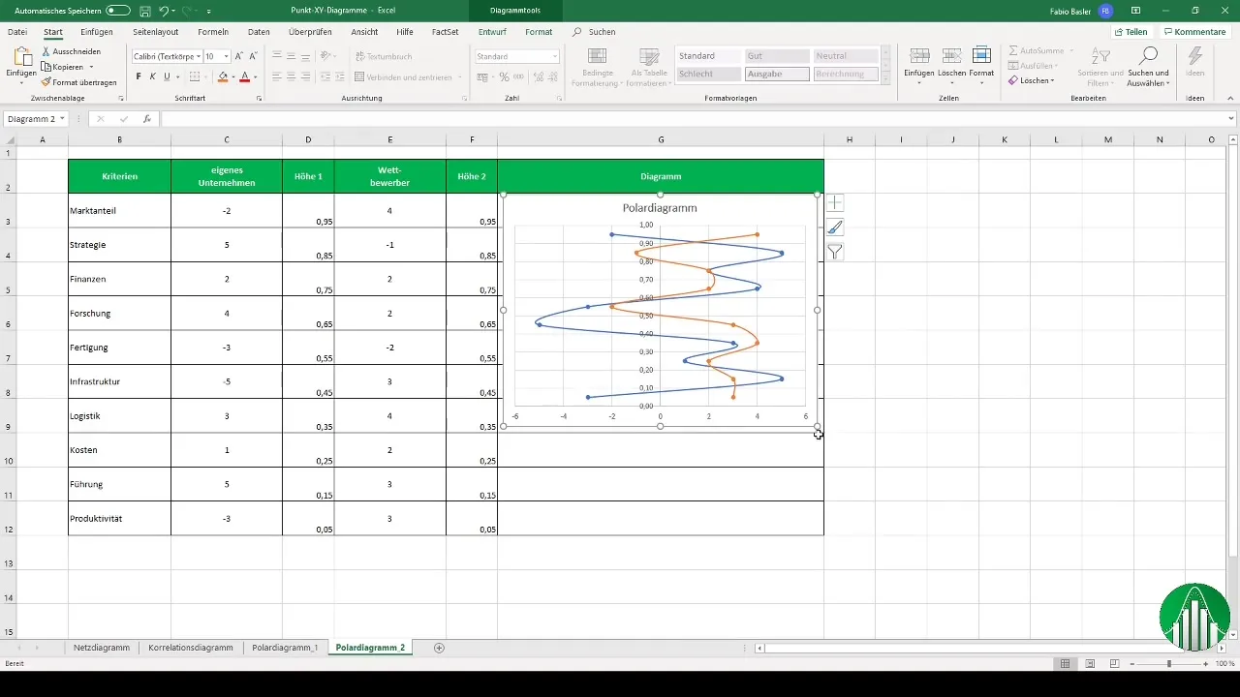Toggle underline formatting (U)
Image resolution: width=1240 pixels, height=697 pixels.
[166, 76]
